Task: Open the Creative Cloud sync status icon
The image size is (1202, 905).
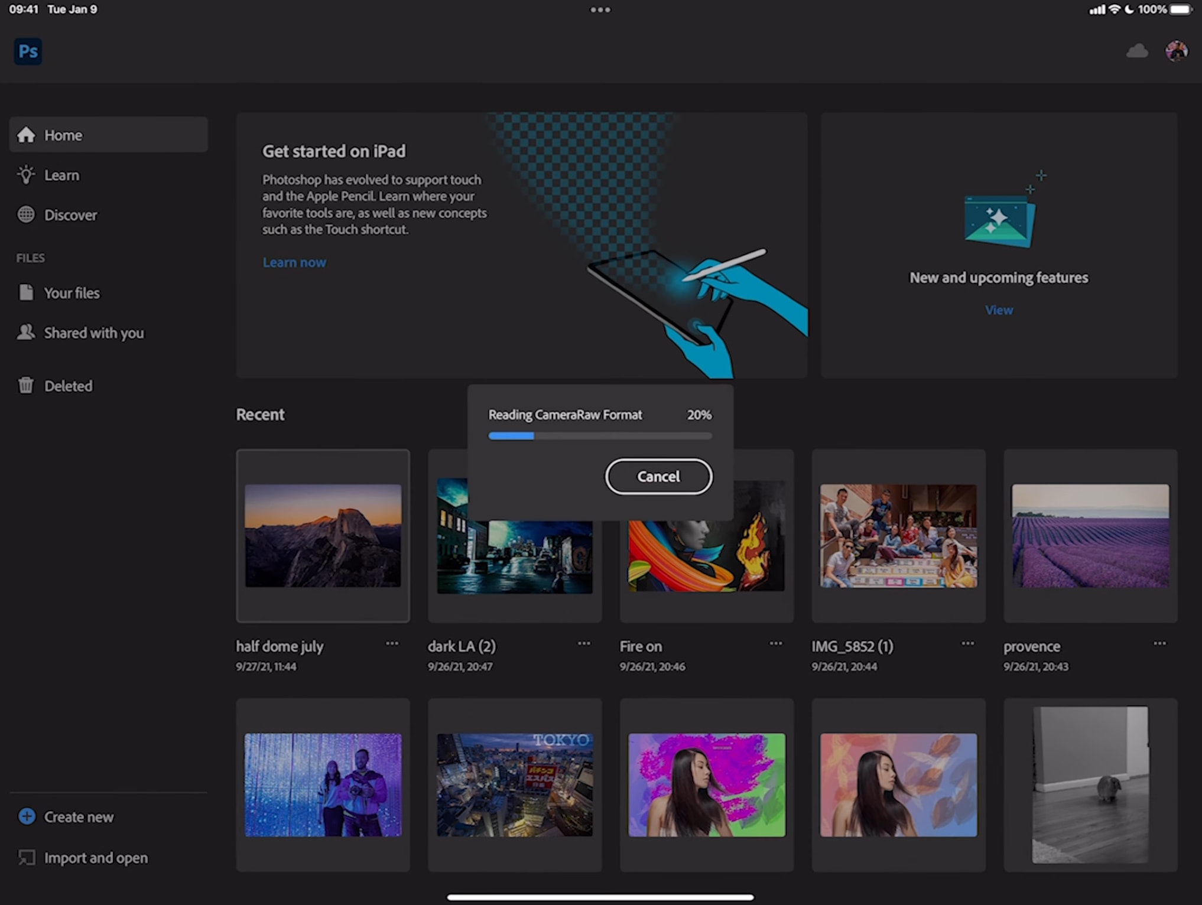Action: [x=1138, y=51]
